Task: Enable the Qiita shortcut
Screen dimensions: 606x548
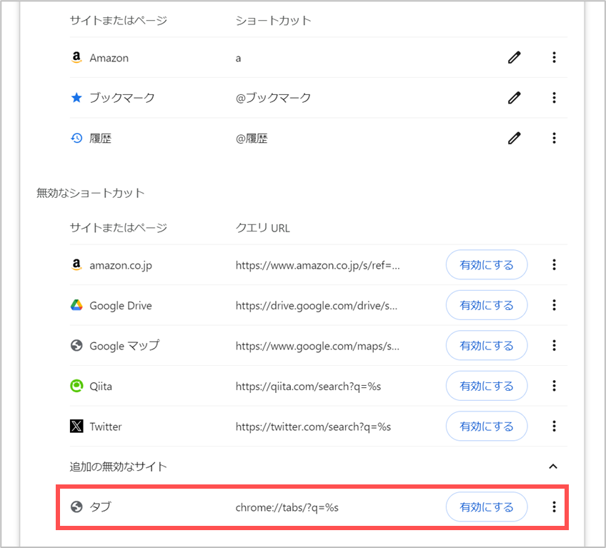Action: point(487,386)
